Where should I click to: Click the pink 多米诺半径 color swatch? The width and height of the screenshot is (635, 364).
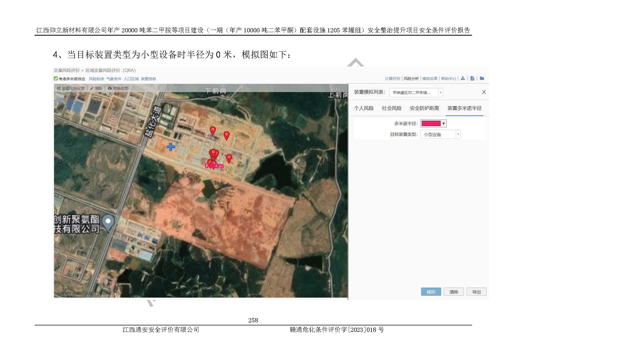click(x=431, y=123)
